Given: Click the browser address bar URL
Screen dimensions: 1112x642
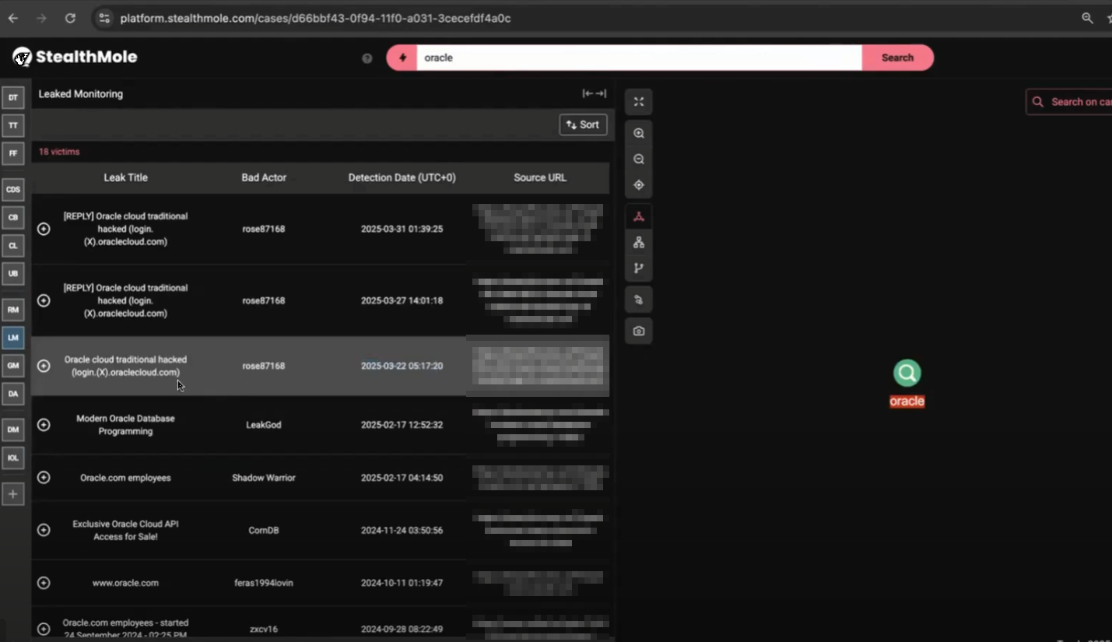Looking at the screenshot, I should point(315,18).
